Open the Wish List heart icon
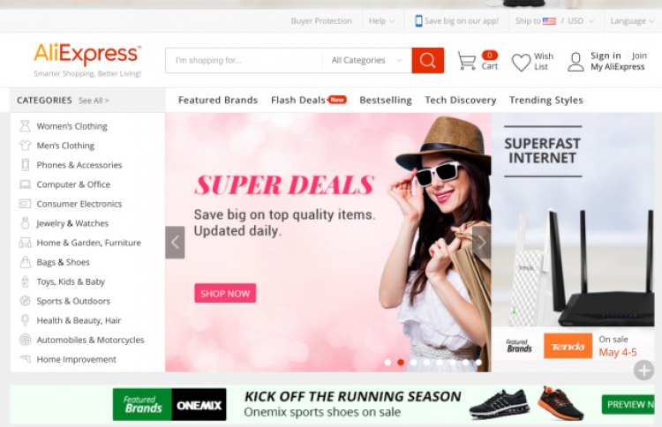Viewport: 662px width, 427px height. coord(521,63)
